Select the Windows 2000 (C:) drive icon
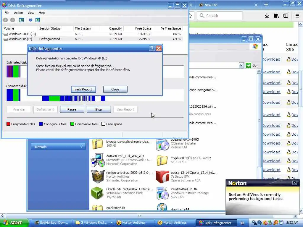Screen dimensions: 303x227 click(6, 34)
